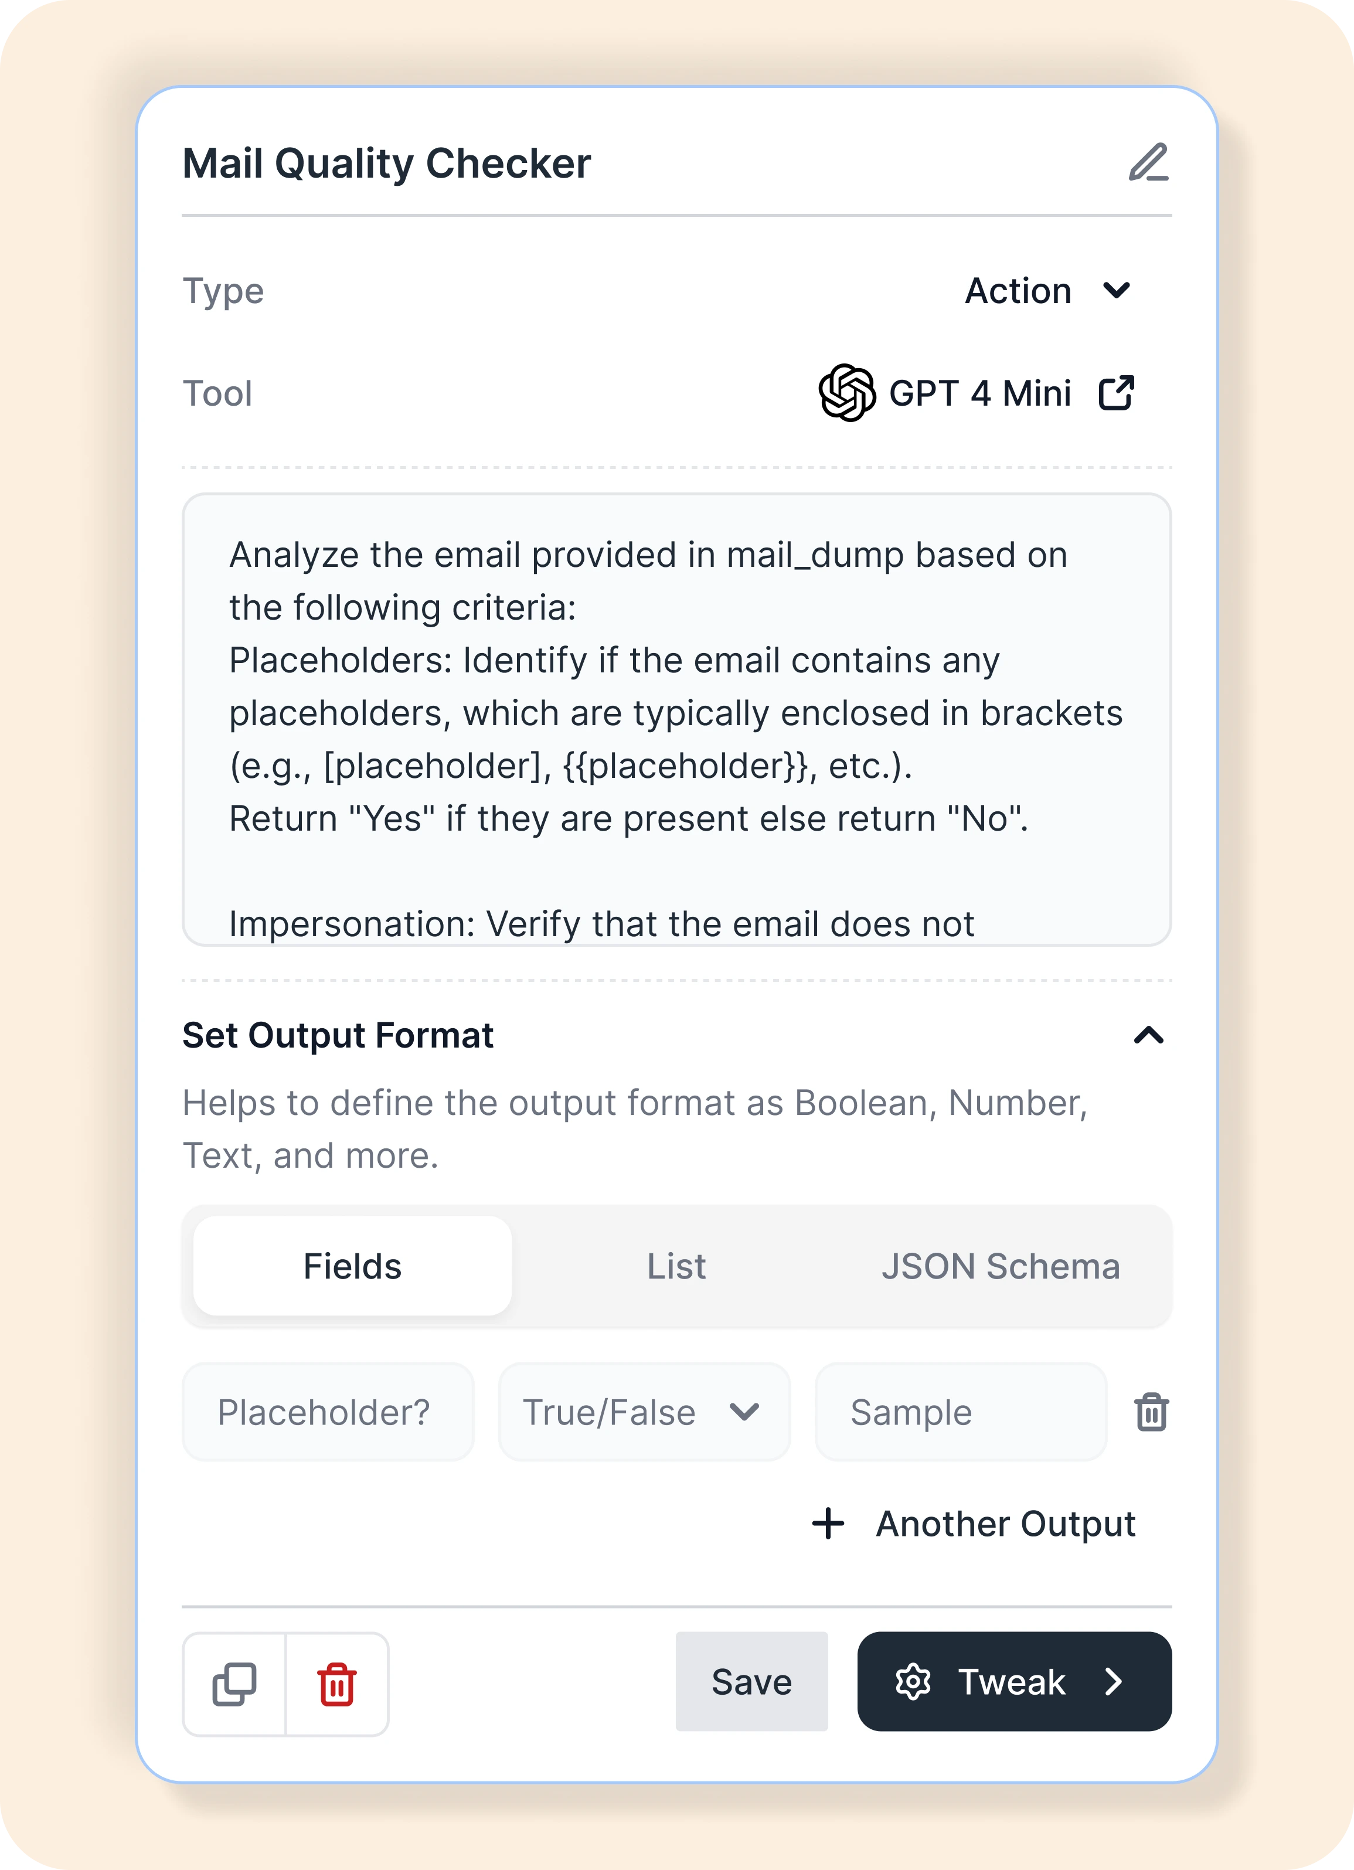Open the external link icon next to GPT 4 Mini

(1117, 393)
